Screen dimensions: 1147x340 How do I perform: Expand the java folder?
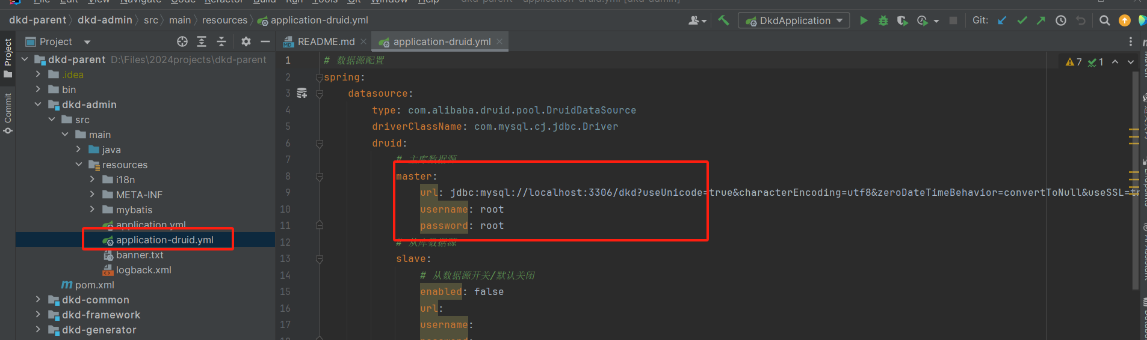click(x=78, y=150)
